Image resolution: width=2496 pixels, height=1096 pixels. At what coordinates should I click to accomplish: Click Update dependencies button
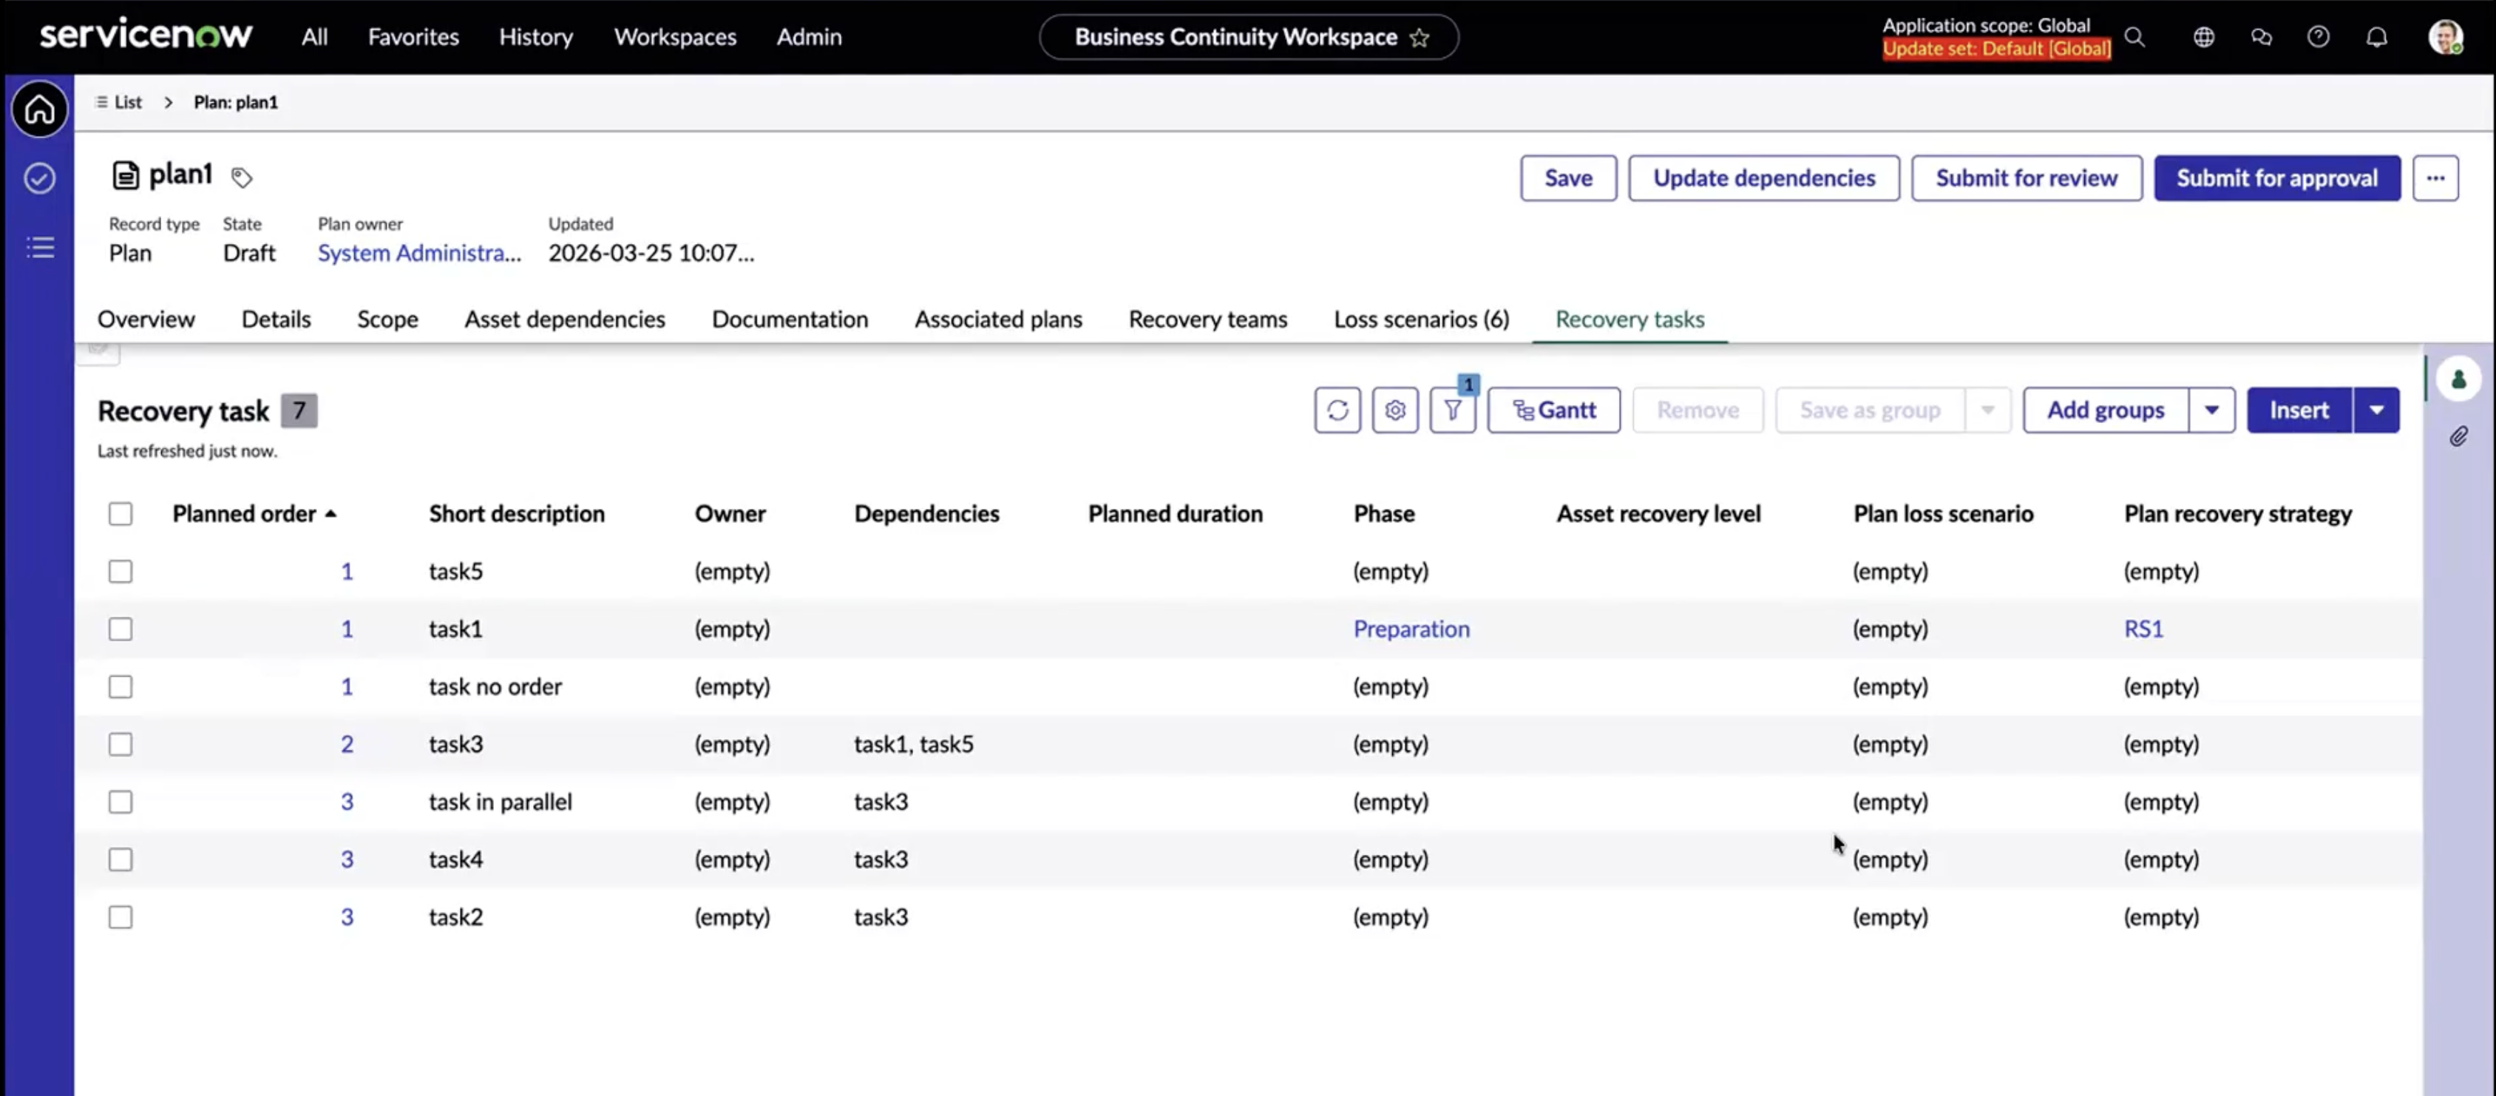(1763, 178)
